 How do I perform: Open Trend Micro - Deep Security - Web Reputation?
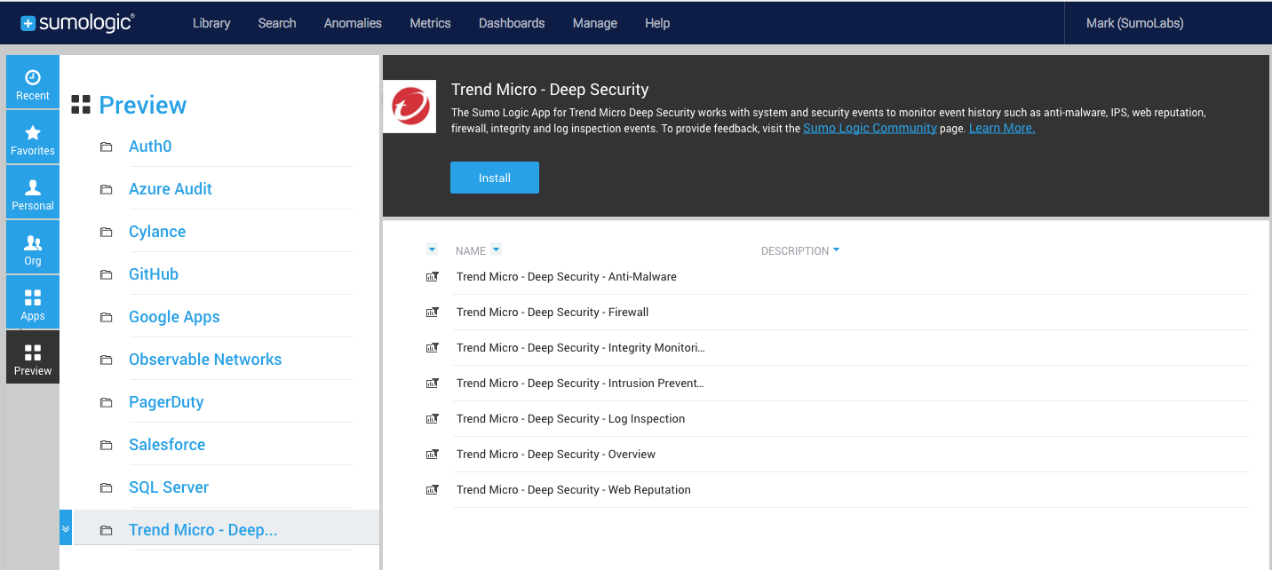click(x=574, y=490)
